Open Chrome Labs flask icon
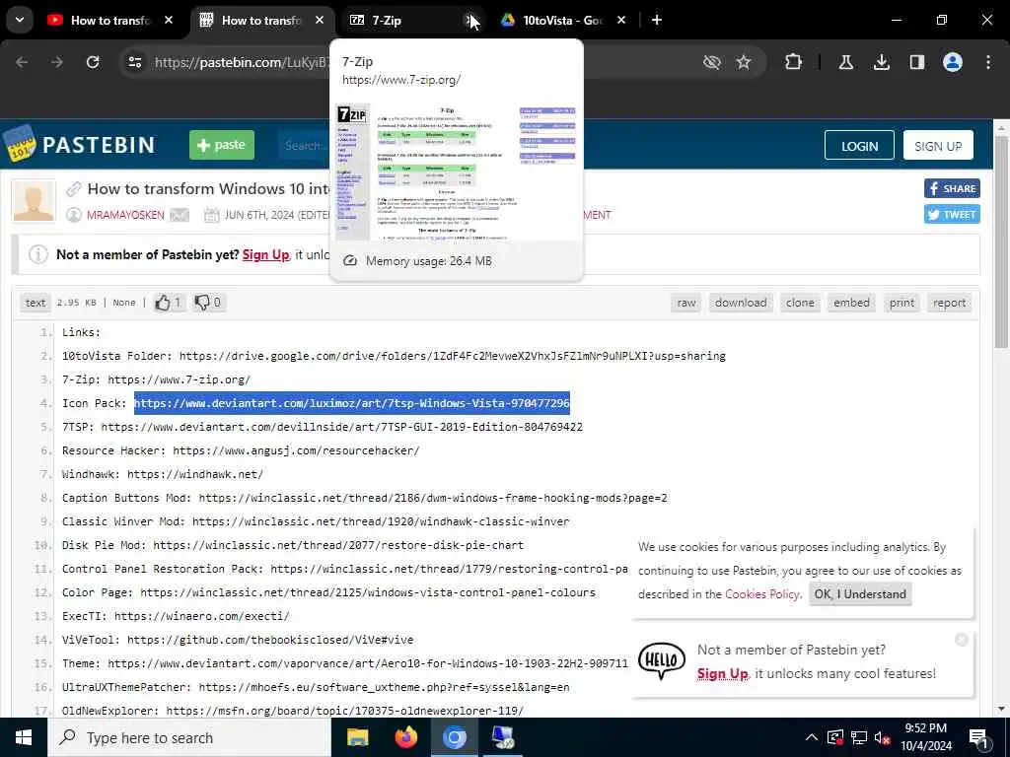Viewport: 1010px width, 757px height. 845,62
